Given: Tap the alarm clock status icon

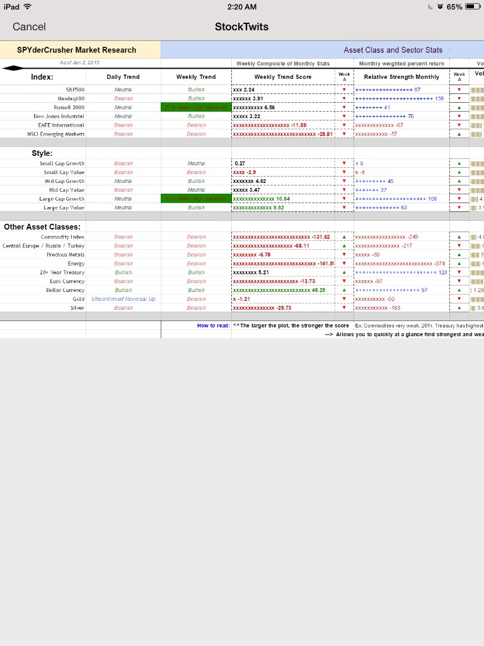Looking at the screenshot, I should click(440, 6).
